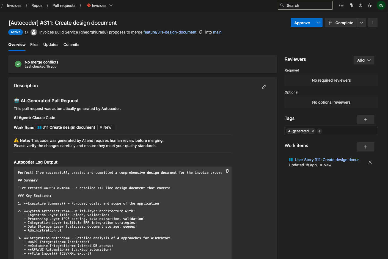Image resolution: width=388 pixels, height=259 pixels.
Task: Copy the feature/311-design-document branch name
Action: coord(200,32)
